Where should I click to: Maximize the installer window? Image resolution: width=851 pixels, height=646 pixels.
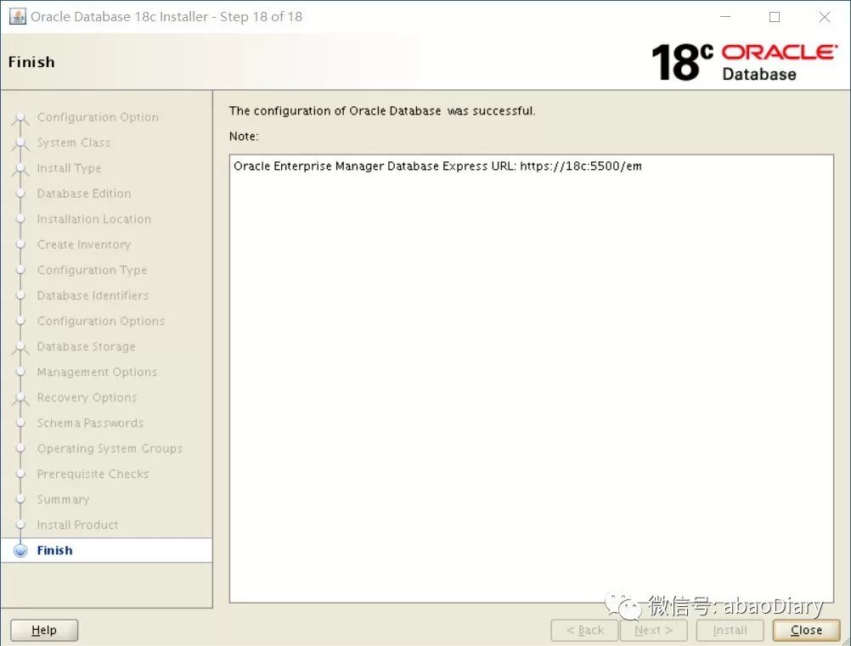pyautogui.click(x=775, y=17)
